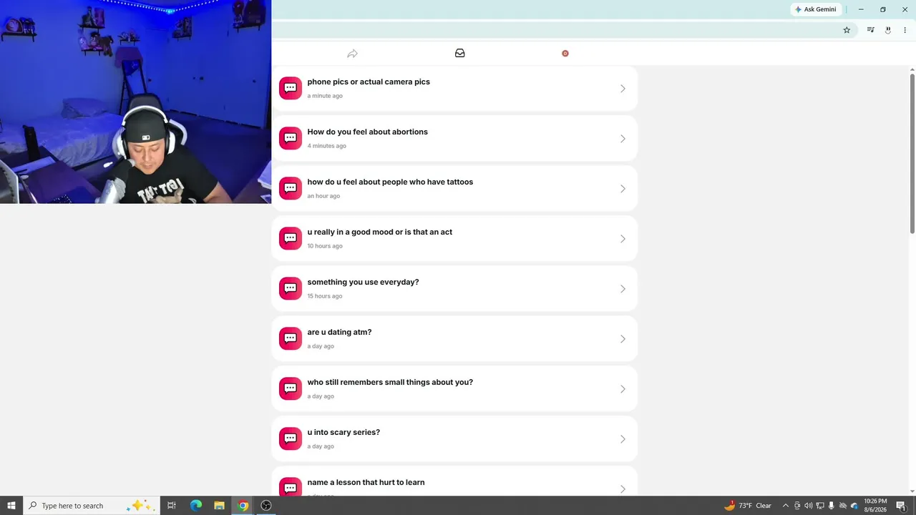916x515 pixels.
Task: Click the 'Type here to search' taskbar box
Action: point(91,506)
